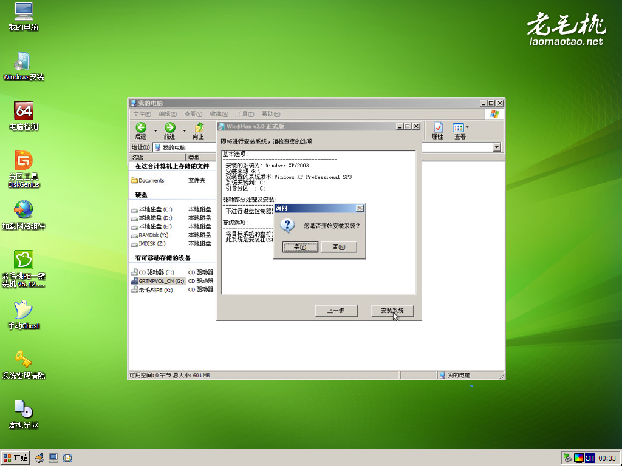Open the 开始 start menu
This screenshot has width=622, height=466.
(15, 458)
